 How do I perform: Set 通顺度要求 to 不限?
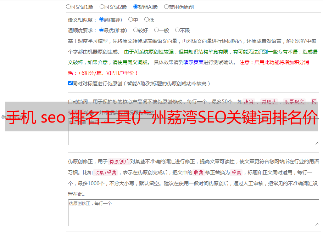coord(177,30)
